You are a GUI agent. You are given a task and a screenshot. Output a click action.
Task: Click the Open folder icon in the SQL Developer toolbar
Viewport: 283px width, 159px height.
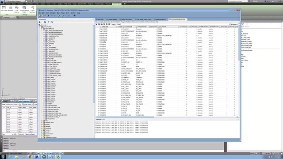43,16
